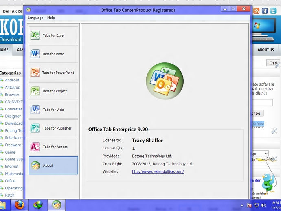
Task: Click the clock in the system tray
Action: 277,205
